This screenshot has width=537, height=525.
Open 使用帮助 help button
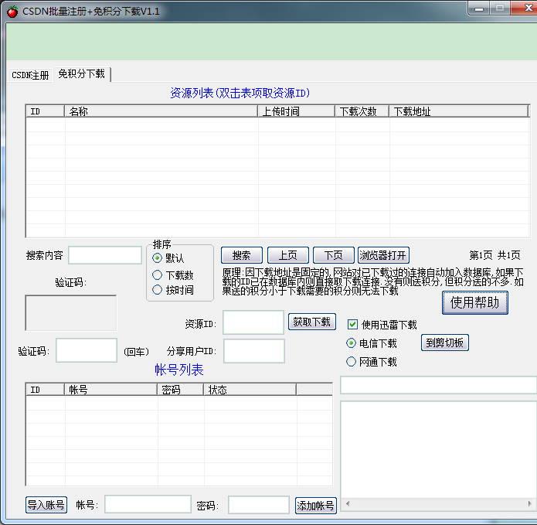[x=474, y=302]
